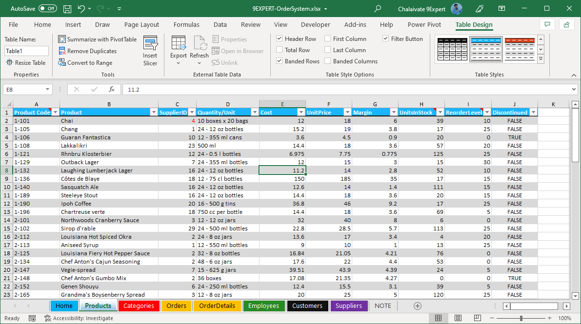
Task: Switch to the Formulas ribbon tab
Action: (186, 24)
